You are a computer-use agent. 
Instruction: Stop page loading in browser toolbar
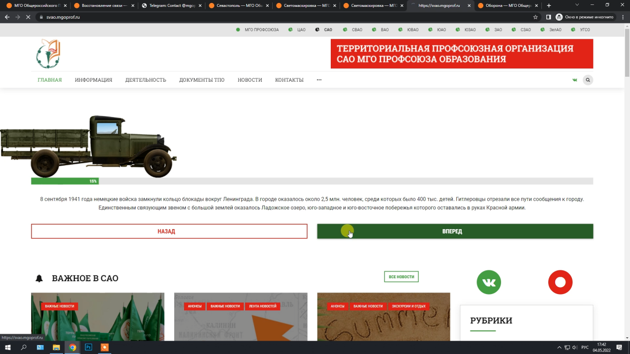(28, 17)
